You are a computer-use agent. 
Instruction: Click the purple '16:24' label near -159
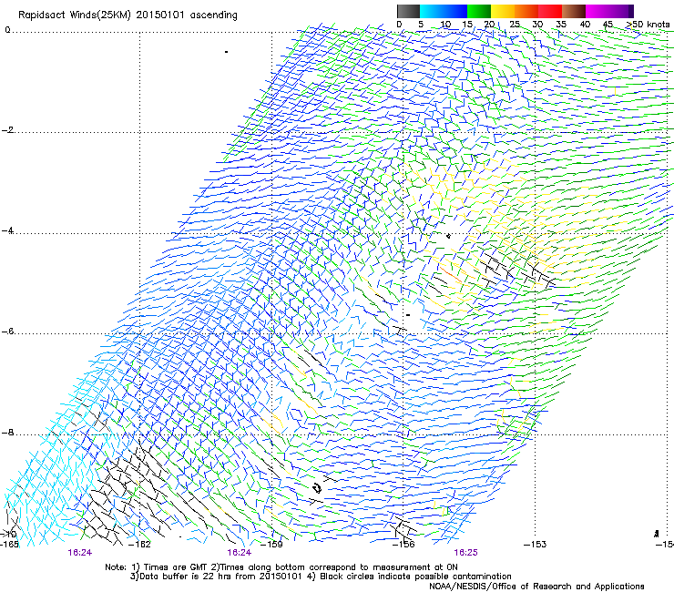point(239,553)
